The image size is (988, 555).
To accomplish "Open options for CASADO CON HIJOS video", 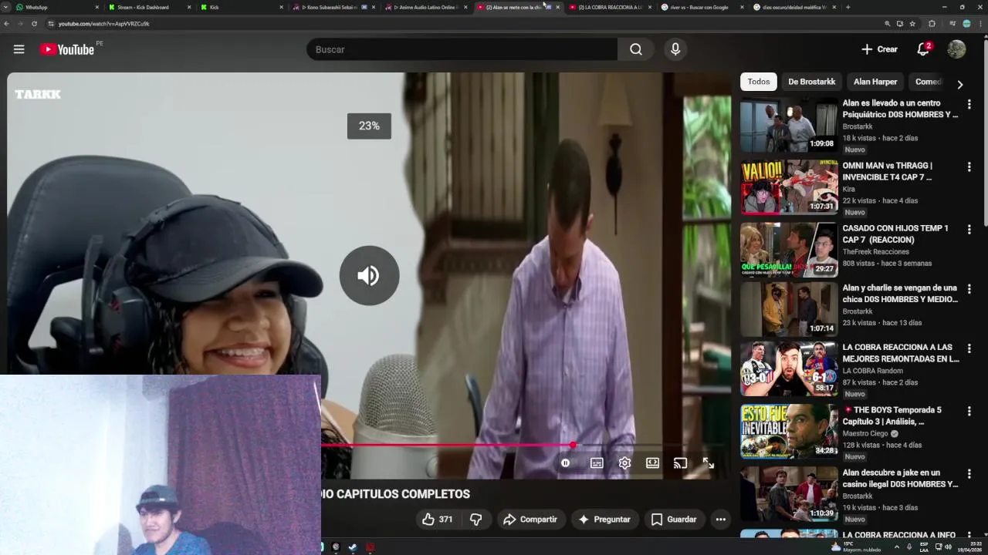I will coord(969,230).
